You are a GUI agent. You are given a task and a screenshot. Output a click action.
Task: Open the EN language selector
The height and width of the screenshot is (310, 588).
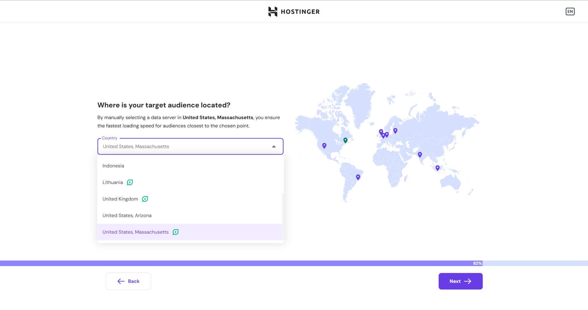570,11
